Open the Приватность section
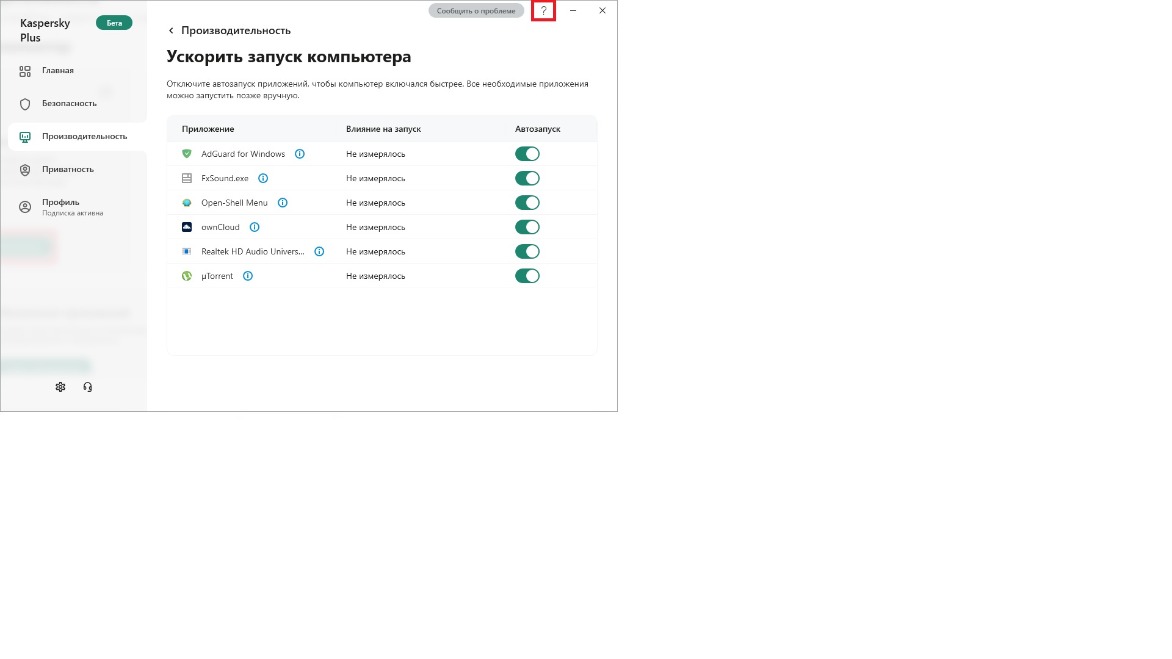The image size is (1172, 659). click(x=77, y=170)
